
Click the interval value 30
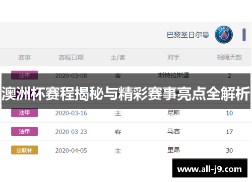[229, 151]
